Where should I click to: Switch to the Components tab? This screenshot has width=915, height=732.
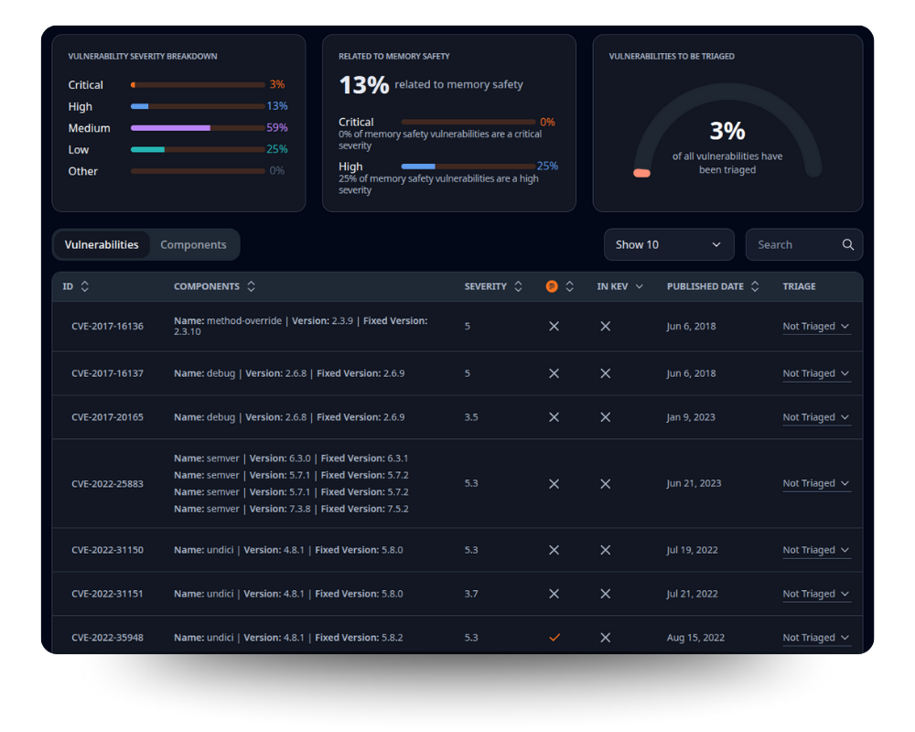point(193,244)
